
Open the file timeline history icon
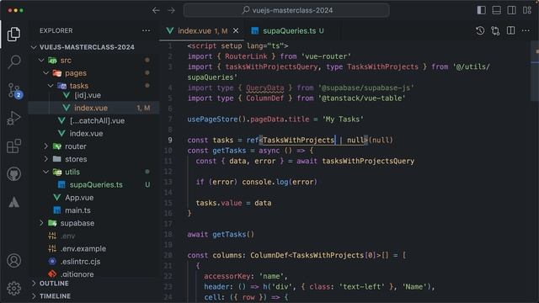[480, 30]
